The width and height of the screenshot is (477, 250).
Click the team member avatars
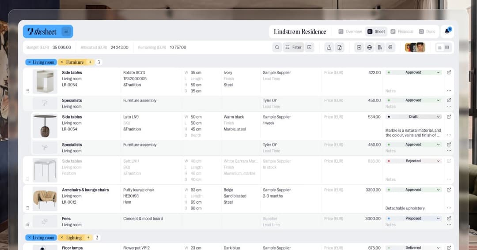click(x=415, y=47)
